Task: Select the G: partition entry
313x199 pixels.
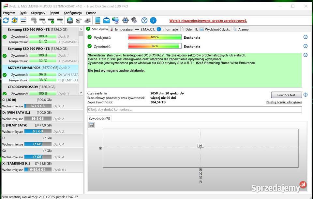Action: 42,154
